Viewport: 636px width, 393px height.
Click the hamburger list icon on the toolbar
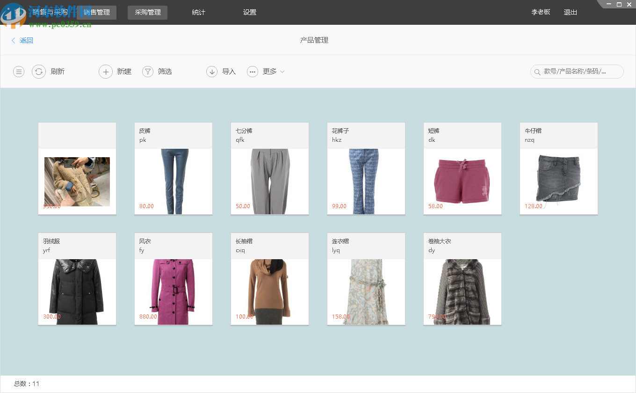coord(18,72)
